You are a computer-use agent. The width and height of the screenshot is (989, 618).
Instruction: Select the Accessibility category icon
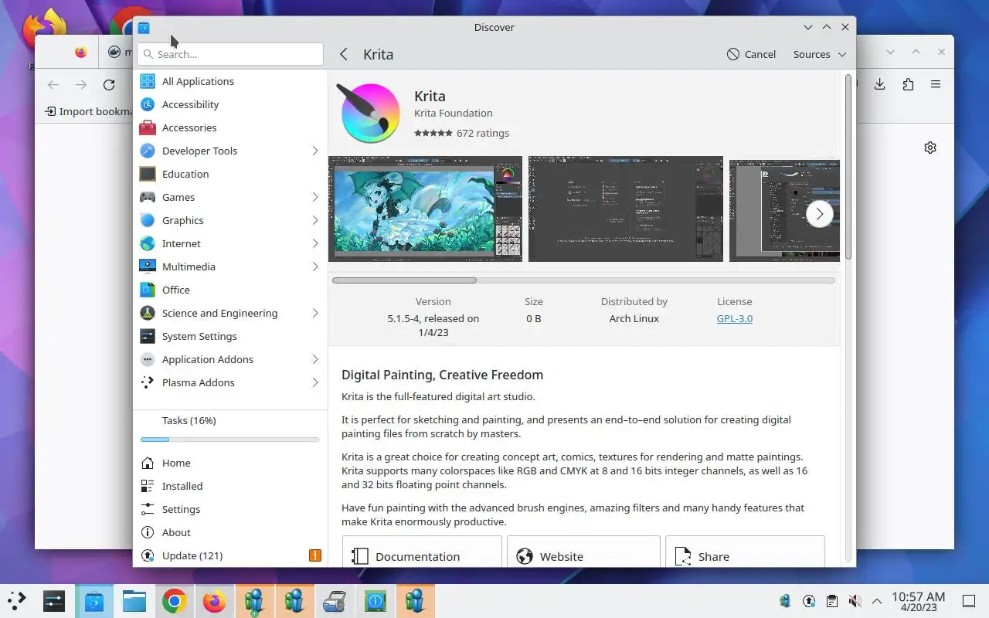pos(148,104)
